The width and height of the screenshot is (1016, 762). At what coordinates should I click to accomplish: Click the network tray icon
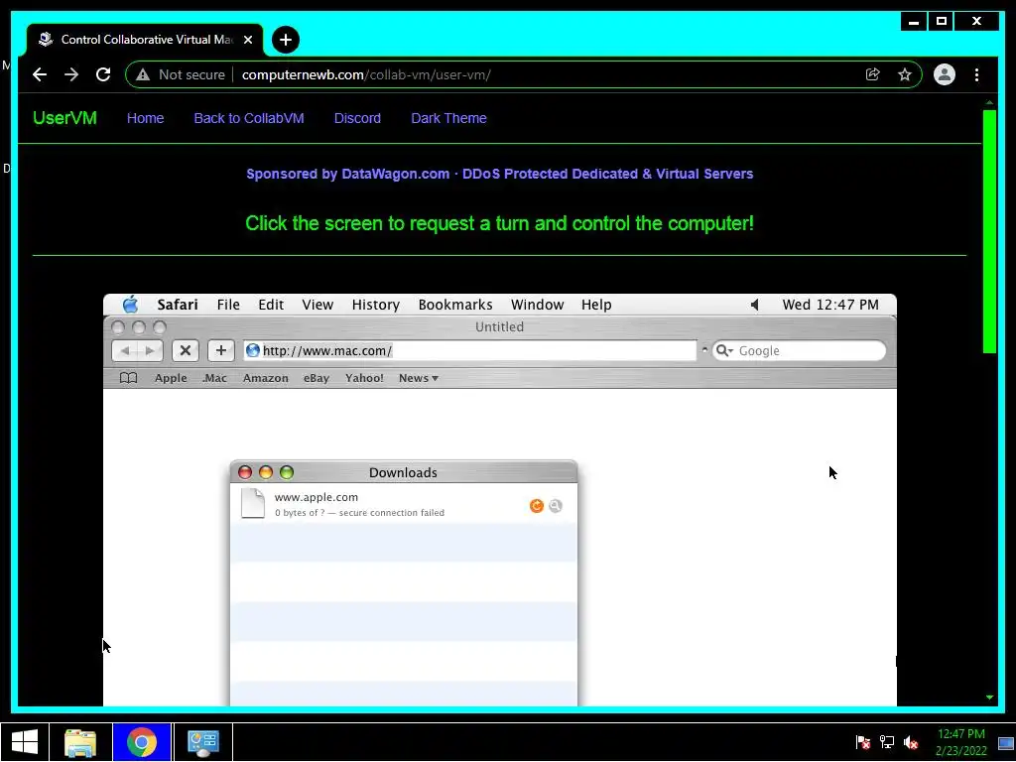pyautogui.click(x=886, y=742)
